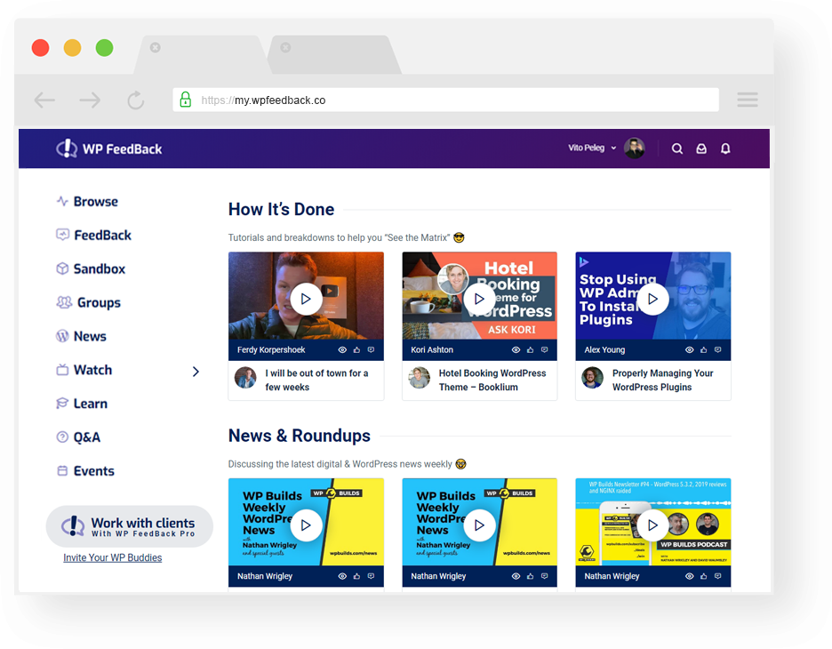Open the browser hamburger menu
Image resolution: width=832 pixels, height=649 pixels.
747,100
